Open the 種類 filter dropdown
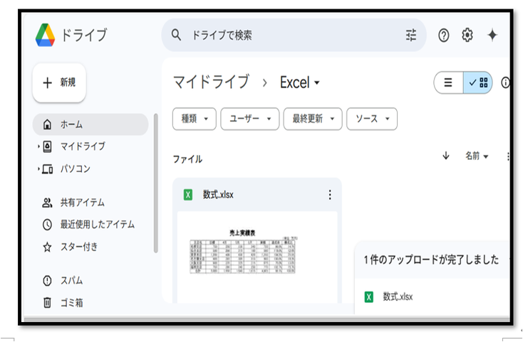 (x=195, y=119)
